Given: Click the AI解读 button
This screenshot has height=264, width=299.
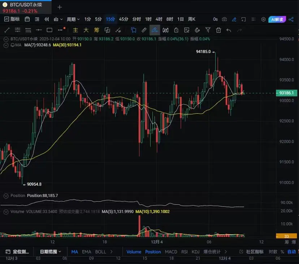Looking at the screenshot, I should pos(277,19).
